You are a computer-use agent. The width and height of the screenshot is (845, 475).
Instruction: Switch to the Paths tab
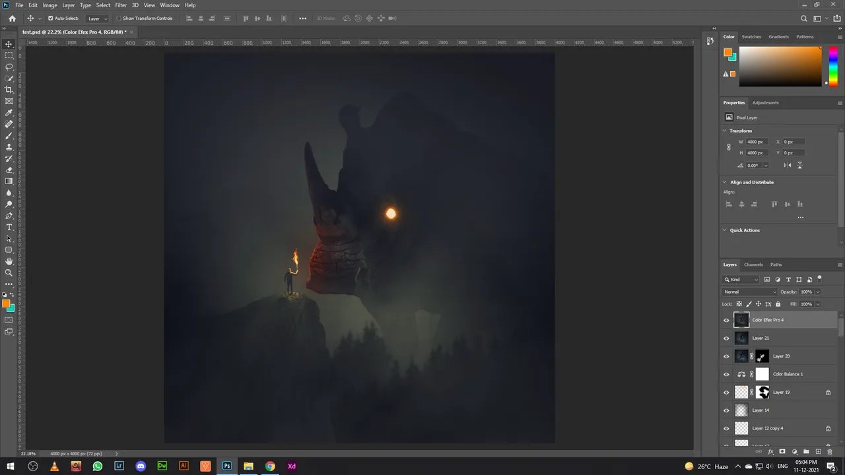776,265
